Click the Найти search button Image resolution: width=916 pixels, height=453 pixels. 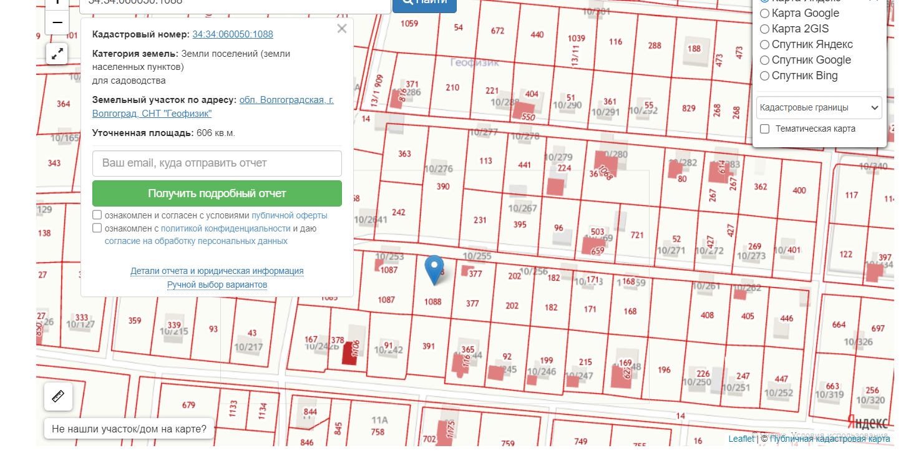pos(424,4)
